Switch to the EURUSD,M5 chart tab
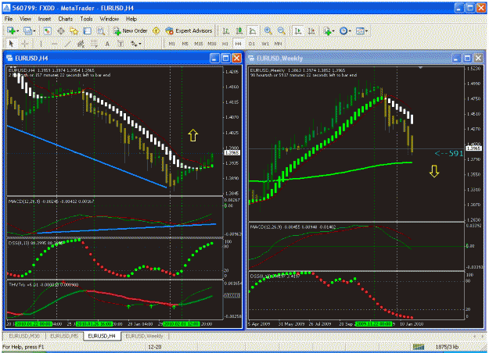The height and width of the screenshot is (353, 489). [64, 336]
